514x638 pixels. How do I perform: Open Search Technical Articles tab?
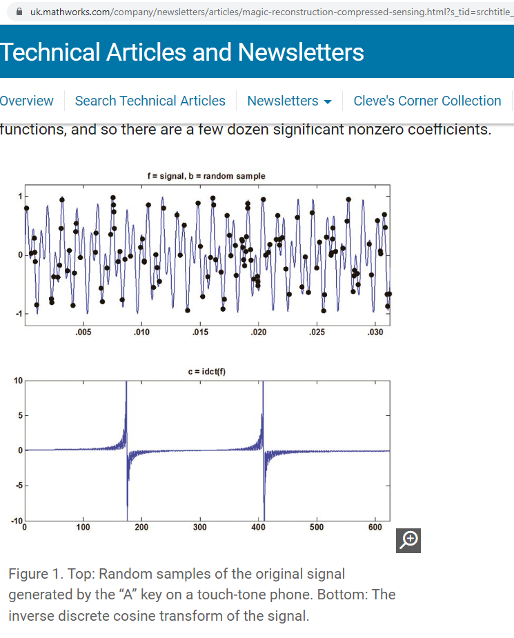click(150, 101)
